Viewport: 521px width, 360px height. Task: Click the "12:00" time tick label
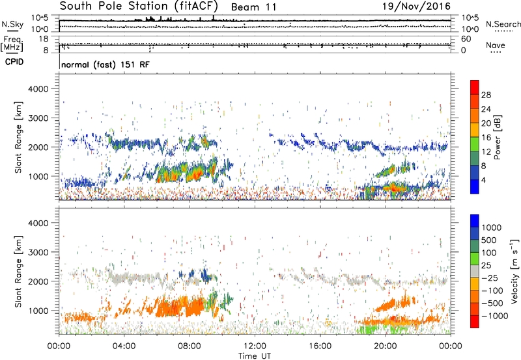[x=255, y=346]
